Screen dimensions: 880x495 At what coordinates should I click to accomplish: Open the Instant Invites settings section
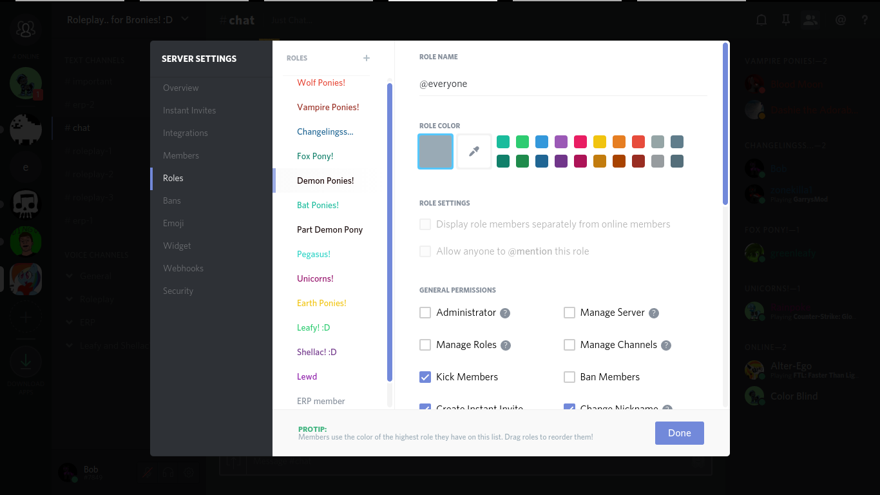click(211, 110)
